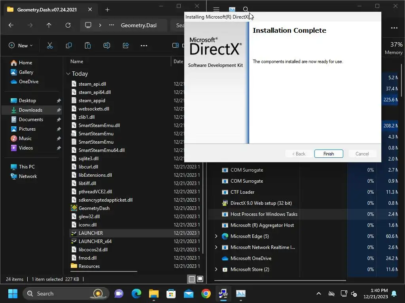This screenshot has width=405, height=303.
Task: Open Videos in the navigation pane
Action: click(x=26, y=148)
